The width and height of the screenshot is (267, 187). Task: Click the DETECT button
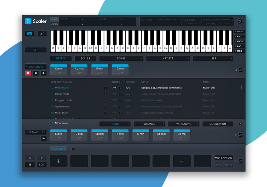[x=61, y=58]
